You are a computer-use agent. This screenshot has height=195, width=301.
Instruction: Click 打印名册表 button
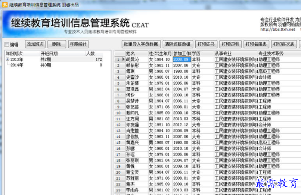[x=256, y=44]
